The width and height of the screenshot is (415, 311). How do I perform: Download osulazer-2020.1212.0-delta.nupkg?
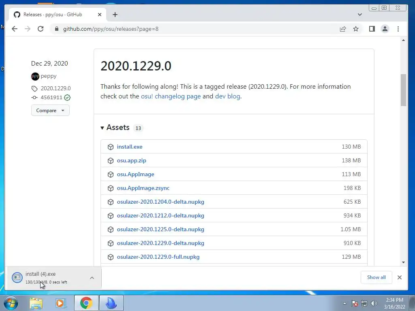(160, 215)
